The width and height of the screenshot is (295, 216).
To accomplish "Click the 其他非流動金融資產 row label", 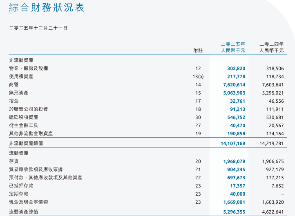I will 31,134.
